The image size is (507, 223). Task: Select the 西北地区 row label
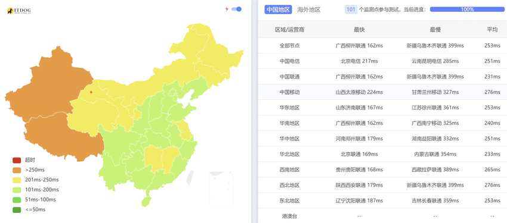coord(290,185)
